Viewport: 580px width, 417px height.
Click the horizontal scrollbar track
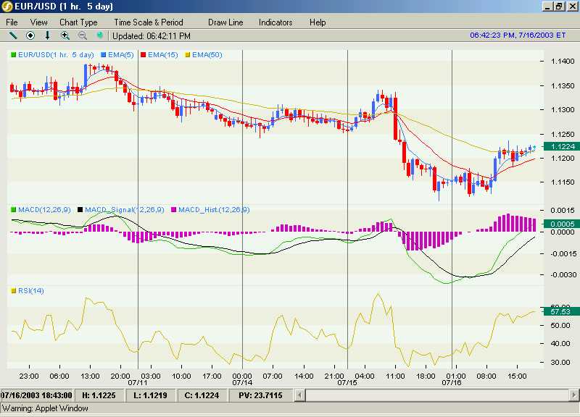[437, 395]
